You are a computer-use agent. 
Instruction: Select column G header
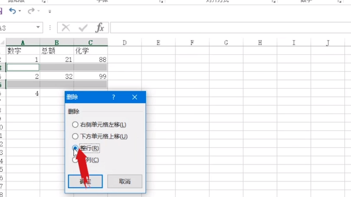click(x=226, y=43)
